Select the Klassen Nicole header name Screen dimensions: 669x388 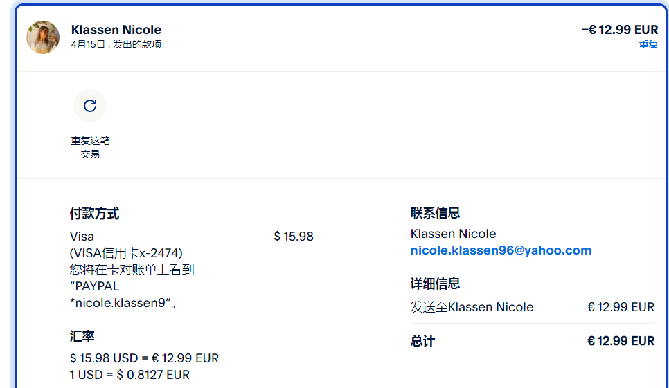tap(116, 30)
